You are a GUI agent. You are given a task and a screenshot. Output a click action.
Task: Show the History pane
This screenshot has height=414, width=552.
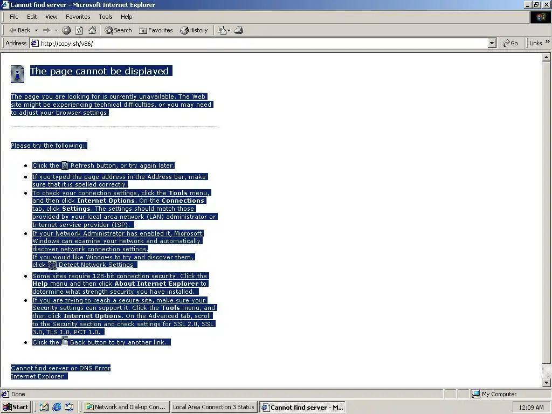[194, 30]
